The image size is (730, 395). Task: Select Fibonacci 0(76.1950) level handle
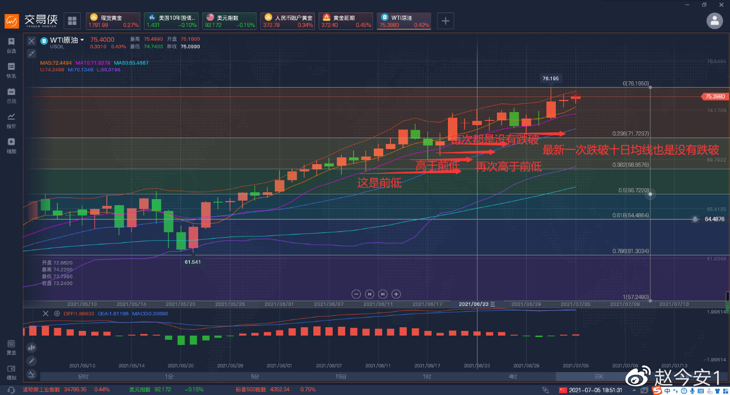pyautogui.click(x=650, y=87)
